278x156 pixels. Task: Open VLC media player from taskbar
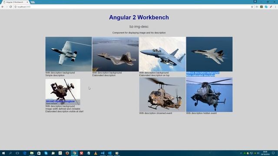point(96,153)
